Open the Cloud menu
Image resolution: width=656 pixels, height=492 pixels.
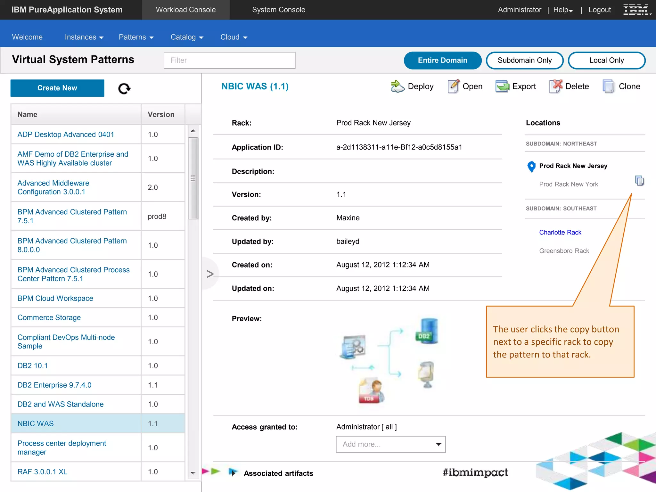click(x=234, y=37)
